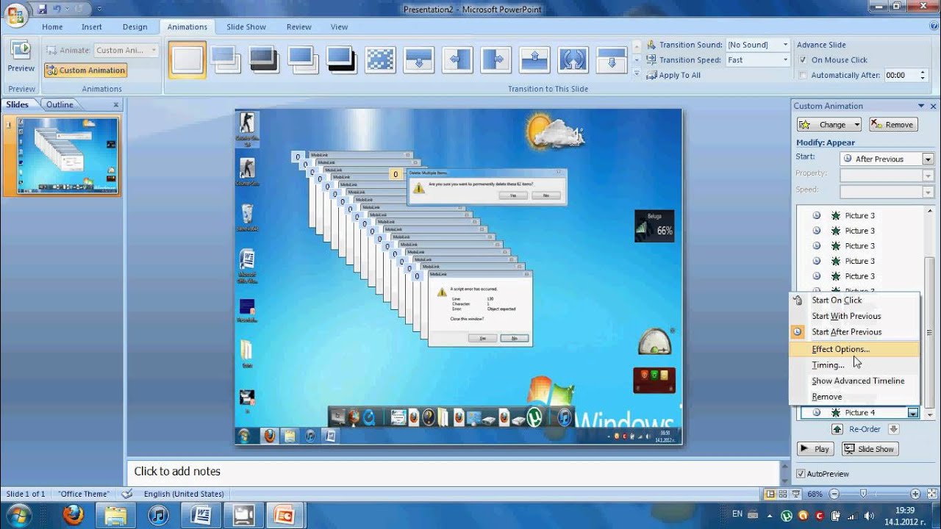This screenshot has height=529, width=941.
Task: Click the Slide Show pane button
Action: tap(870, 449)
